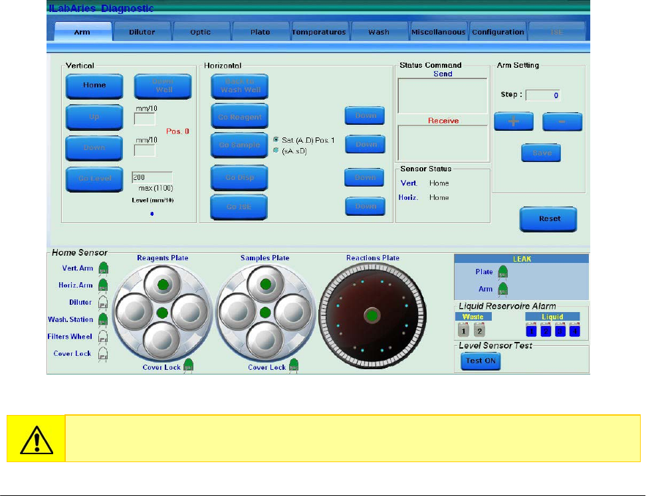Switch to the Diluter tab
This screenshot has height=496, width=646.
click(142, 32)
